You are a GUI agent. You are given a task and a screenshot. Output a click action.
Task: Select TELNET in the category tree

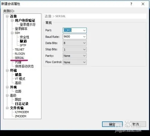[19, 50]
